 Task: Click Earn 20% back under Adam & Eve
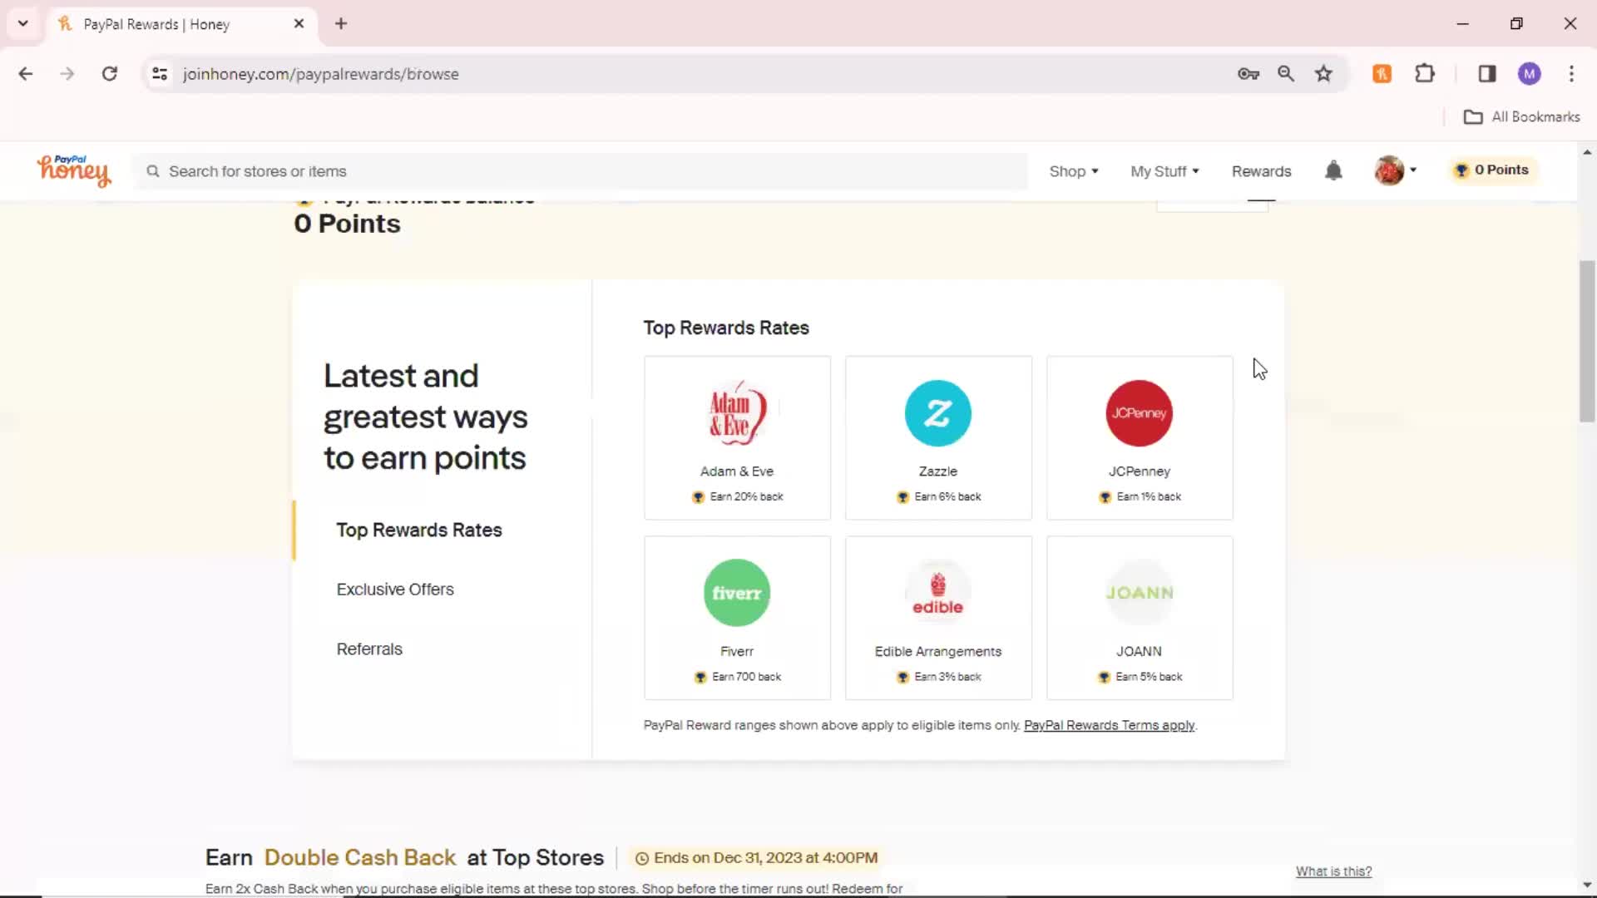coord(737,497)
